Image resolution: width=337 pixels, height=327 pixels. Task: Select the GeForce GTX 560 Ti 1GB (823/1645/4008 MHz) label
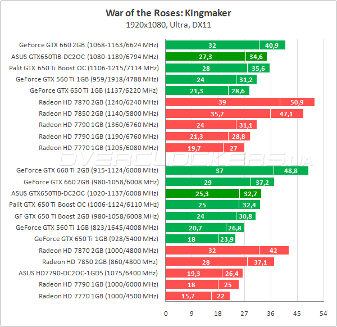point(87,228)
